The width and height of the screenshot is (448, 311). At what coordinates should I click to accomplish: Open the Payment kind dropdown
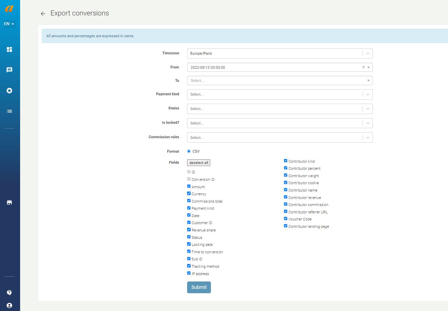click(280, 94)
